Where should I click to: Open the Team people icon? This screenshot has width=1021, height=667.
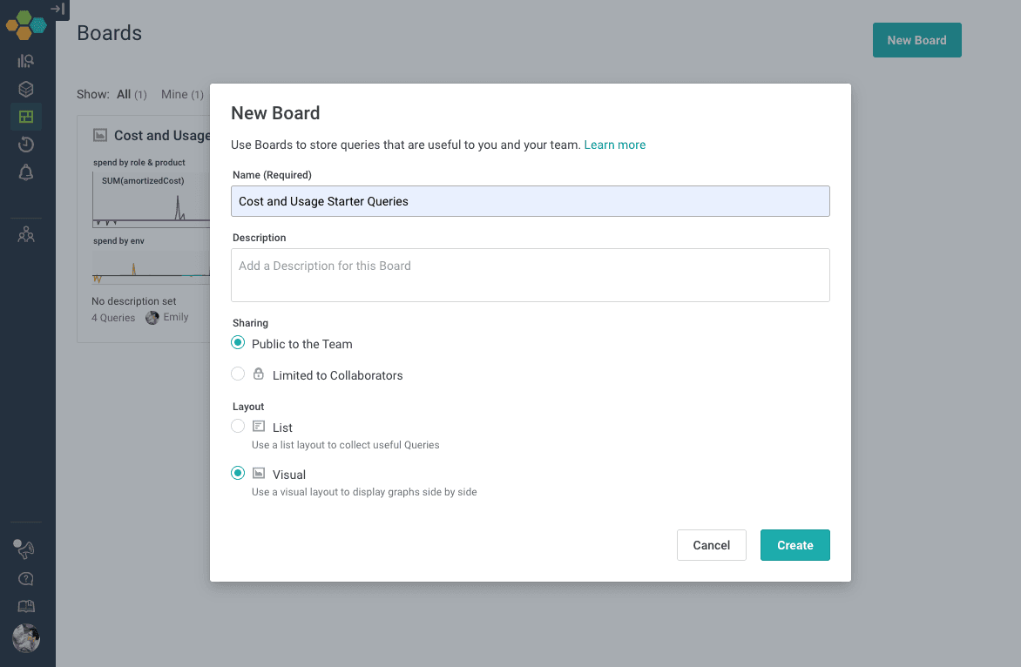pos(26,234)
